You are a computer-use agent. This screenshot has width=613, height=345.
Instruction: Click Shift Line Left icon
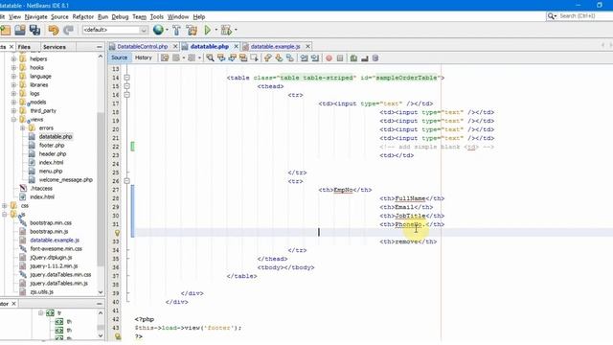point(304,57)
